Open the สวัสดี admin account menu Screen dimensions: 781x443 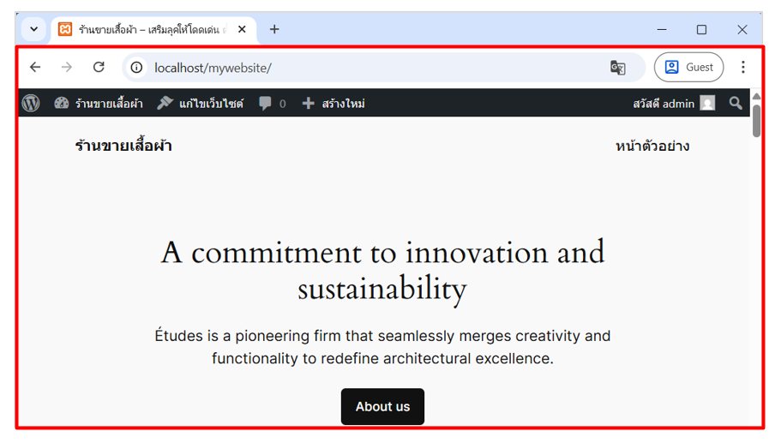tap(673, 103)
